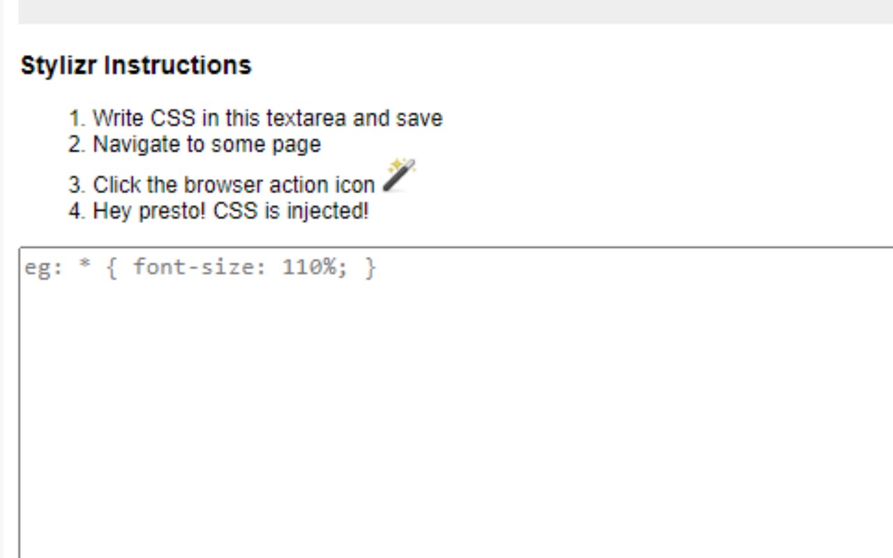The width and height of the screenshot is (893, 558).
Task: Click the list number '4.' of the instructions
Action: click(77, 211)
